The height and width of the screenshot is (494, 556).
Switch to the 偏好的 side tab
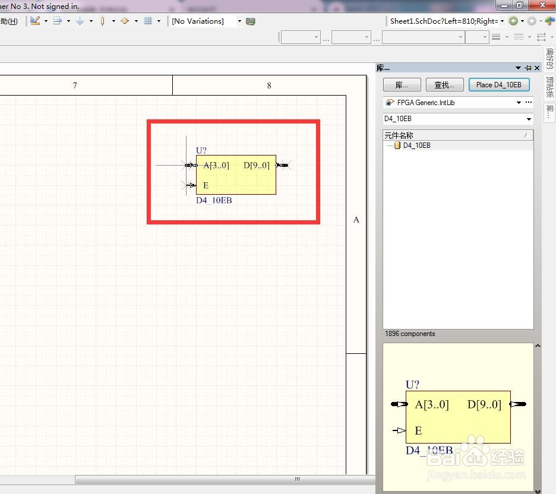(x=549, y=59)
